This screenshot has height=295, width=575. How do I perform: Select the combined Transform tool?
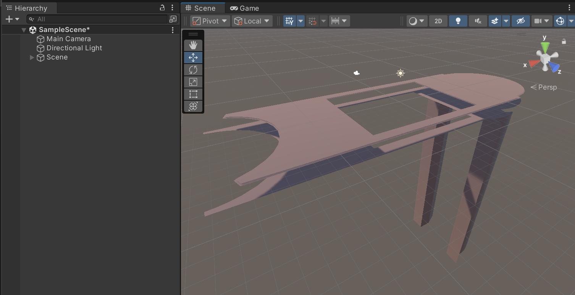click(193, 106)
